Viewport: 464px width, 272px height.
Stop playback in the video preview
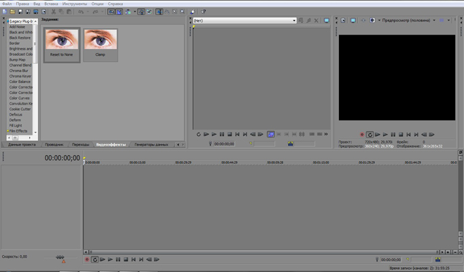click(401, 135)
